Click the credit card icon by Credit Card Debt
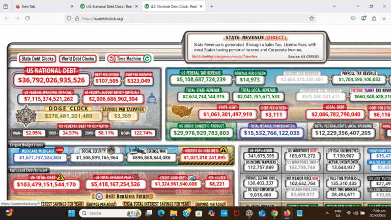This screenshot has height=220, width=391. click(192, 177)
